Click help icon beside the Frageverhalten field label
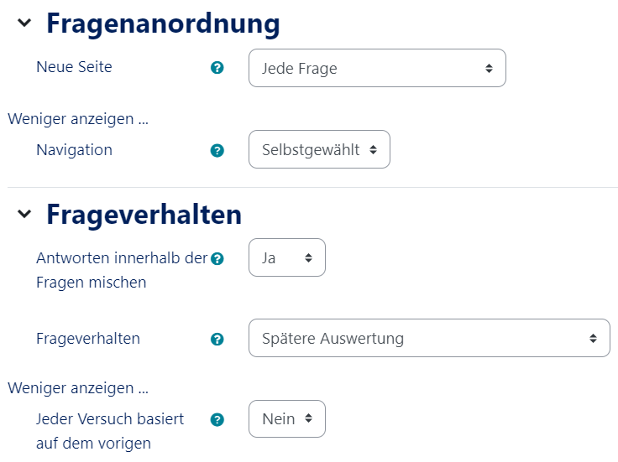This screenshot has height=462, width=618. 217,340
